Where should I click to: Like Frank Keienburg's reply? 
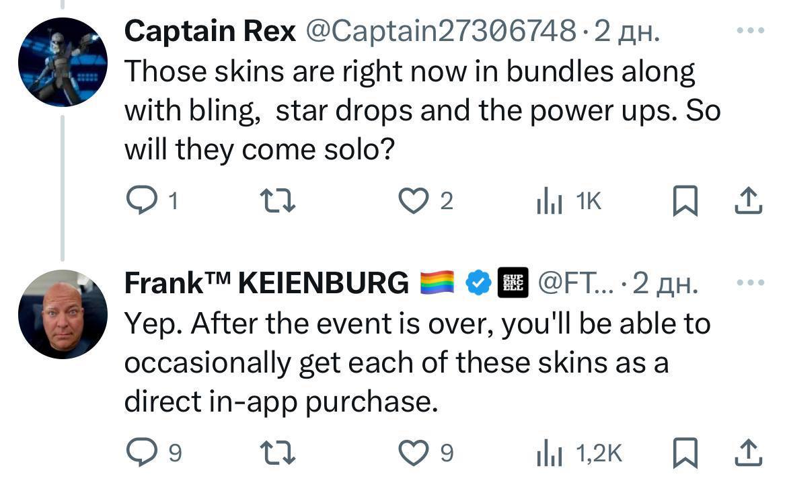[412, 453]
